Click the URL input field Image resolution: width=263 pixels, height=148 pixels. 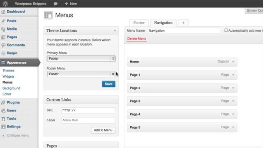pos(88,110)
